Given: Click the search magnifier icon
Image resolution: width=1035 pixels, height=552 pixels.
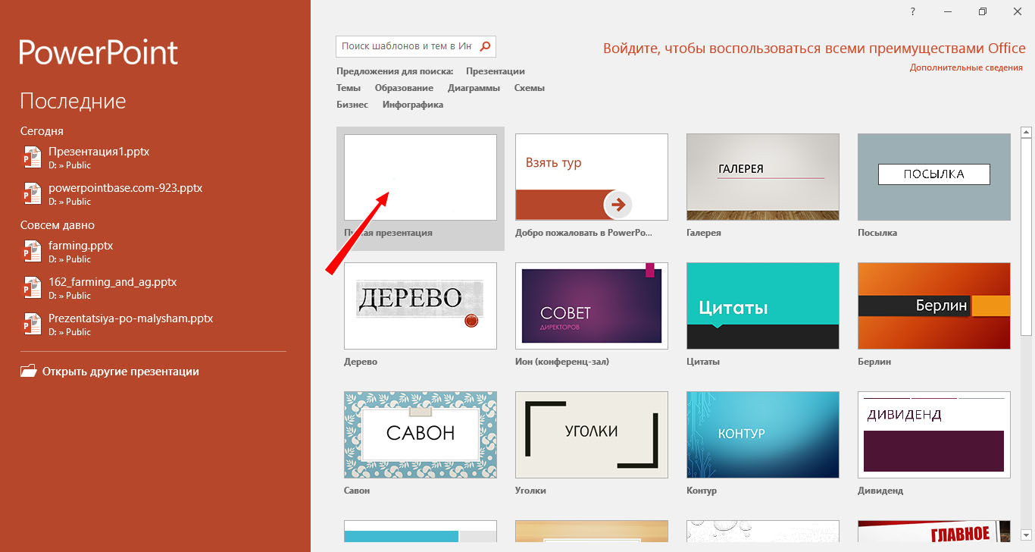Looking at the screenshot, I should point(486,46).
